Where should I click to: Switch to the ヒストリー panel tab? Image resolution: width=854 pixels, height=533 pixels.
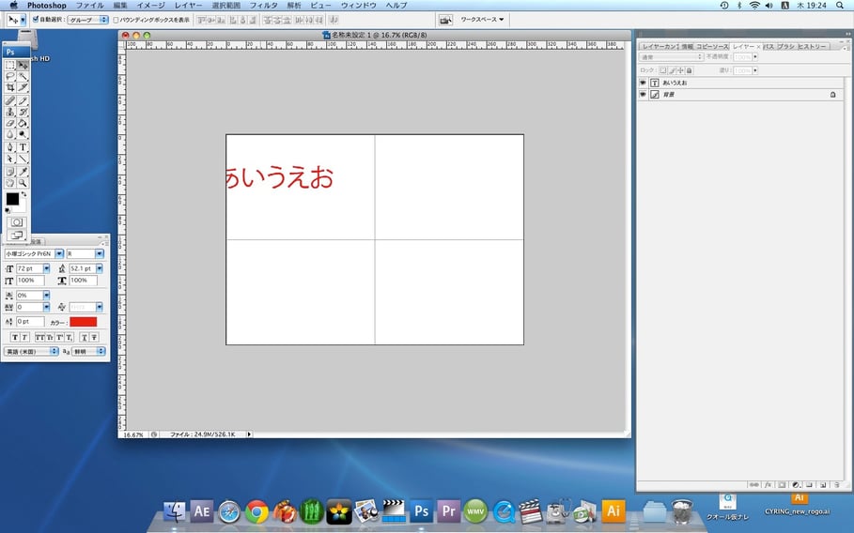pyautogui.click(x=813, y=46)
